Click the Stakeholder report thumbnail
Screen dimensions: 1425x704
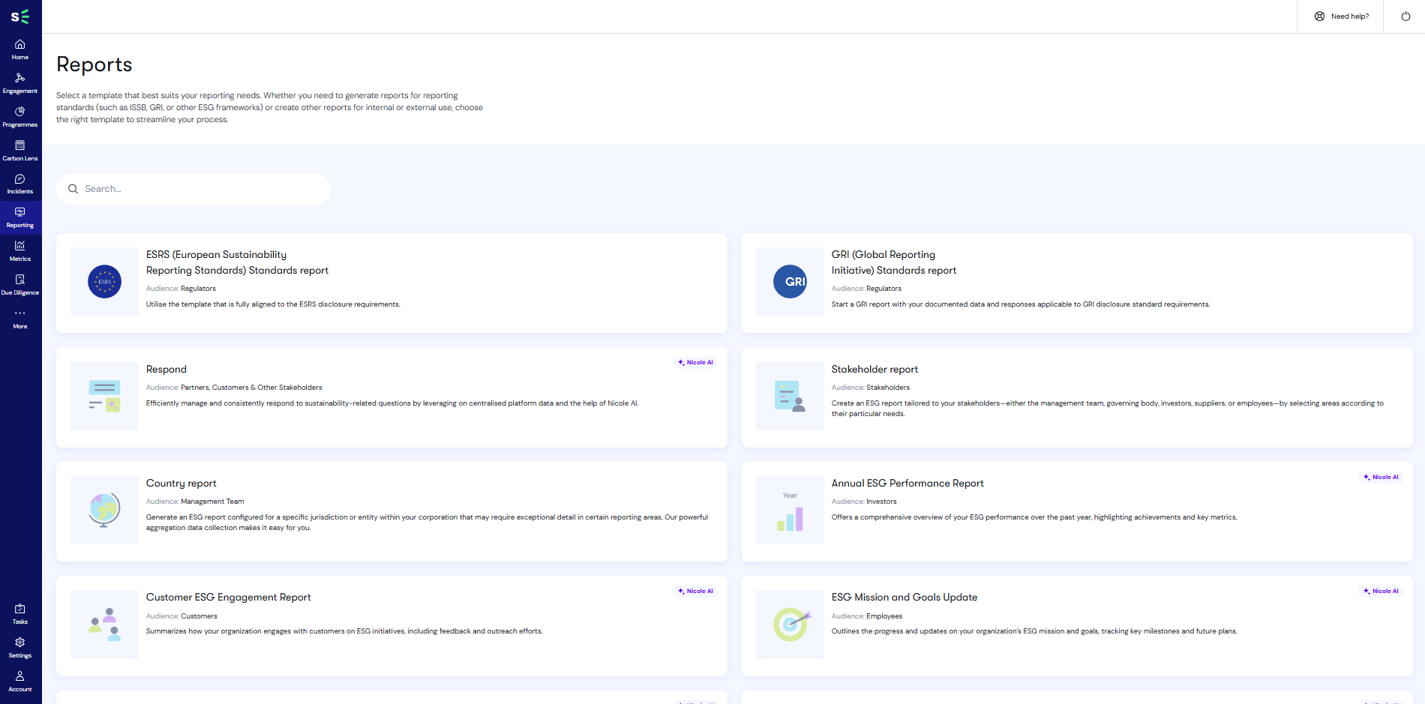[x=789, y=397]
